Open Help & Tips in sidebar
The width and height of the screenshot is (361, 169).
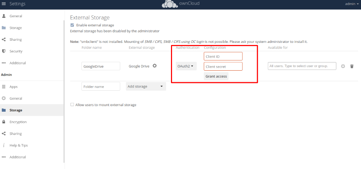(x=18, y=145)
